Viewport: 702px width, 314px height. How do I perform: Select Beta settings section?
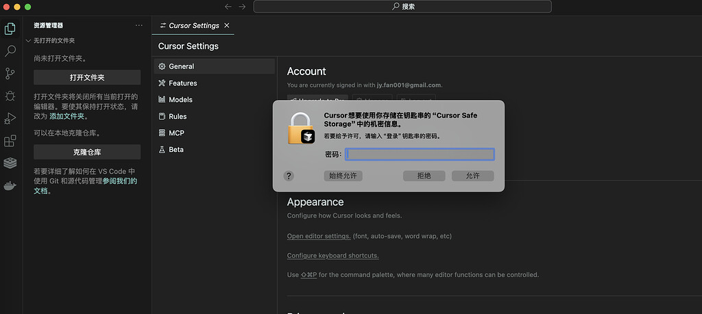pos(215,150)
